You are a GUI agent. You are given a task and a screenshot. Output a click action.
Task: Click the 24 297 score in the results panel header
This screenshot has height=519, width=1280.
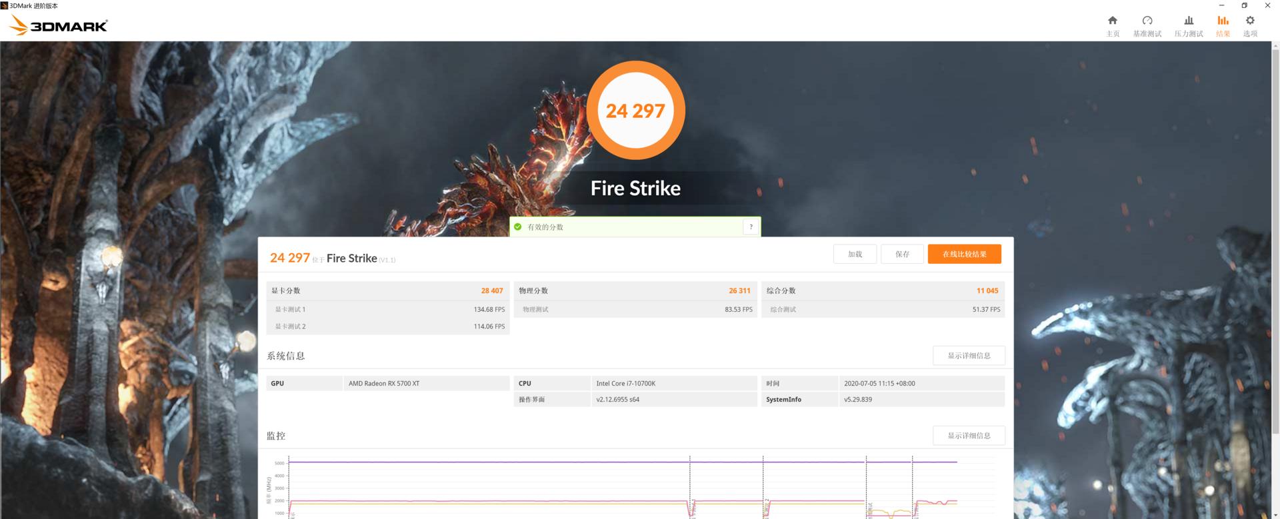pos(290,258)
